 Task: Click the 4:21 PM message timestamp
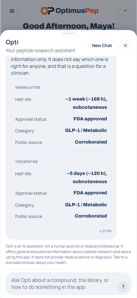click(105, 231)
